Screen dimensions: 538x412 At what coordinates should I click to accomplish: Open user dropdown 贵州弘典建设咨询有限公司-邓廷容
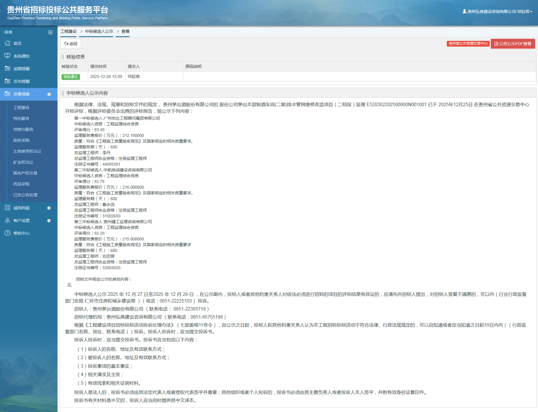(x=497, y=12)
